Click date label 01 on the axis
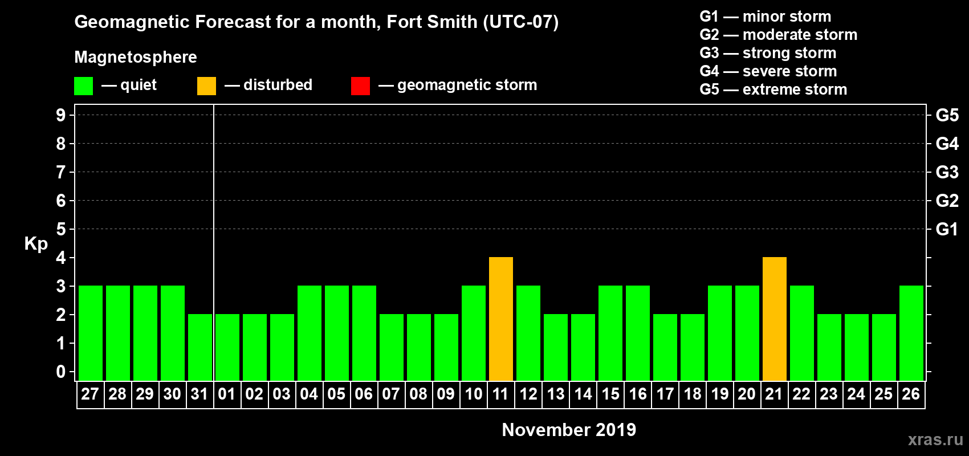 227,394
